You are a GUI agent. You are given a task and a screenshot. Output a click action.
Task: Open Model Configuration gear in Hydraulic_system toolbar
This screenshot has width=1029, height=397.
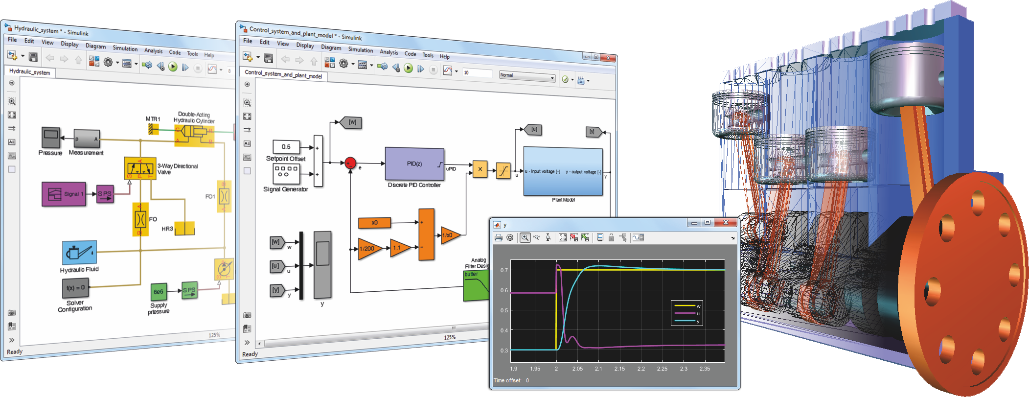tap(108, 62)
